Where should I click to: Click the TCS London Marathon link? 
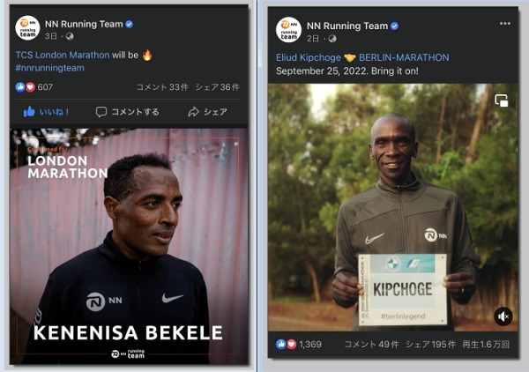pos(63,55)
